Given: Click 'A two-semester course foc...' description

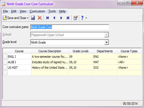Looking at the screenshot, I should [x=50, y=57].
